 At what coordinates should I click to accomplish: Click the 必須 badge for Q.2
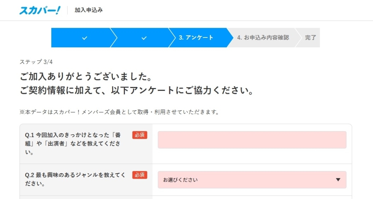(x=140, y=175)
